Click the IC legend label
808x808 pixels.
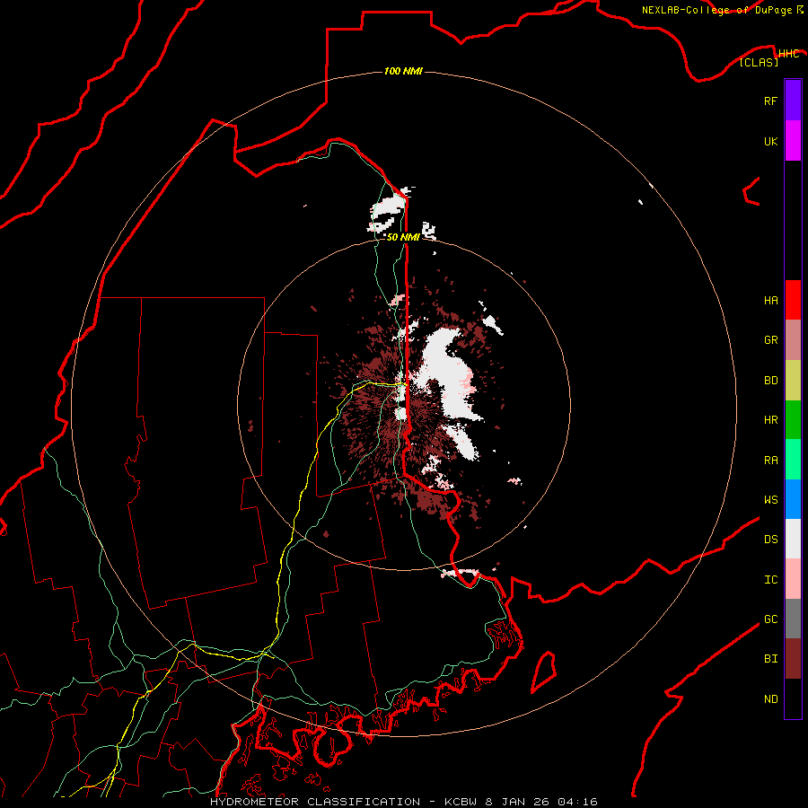coord(770,580)
